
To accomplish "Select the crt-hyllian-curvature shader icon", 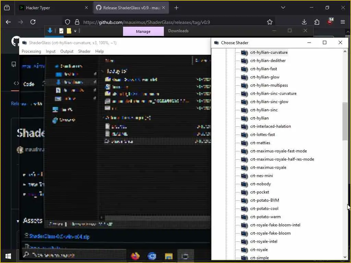I will click(x=244, y=52).
